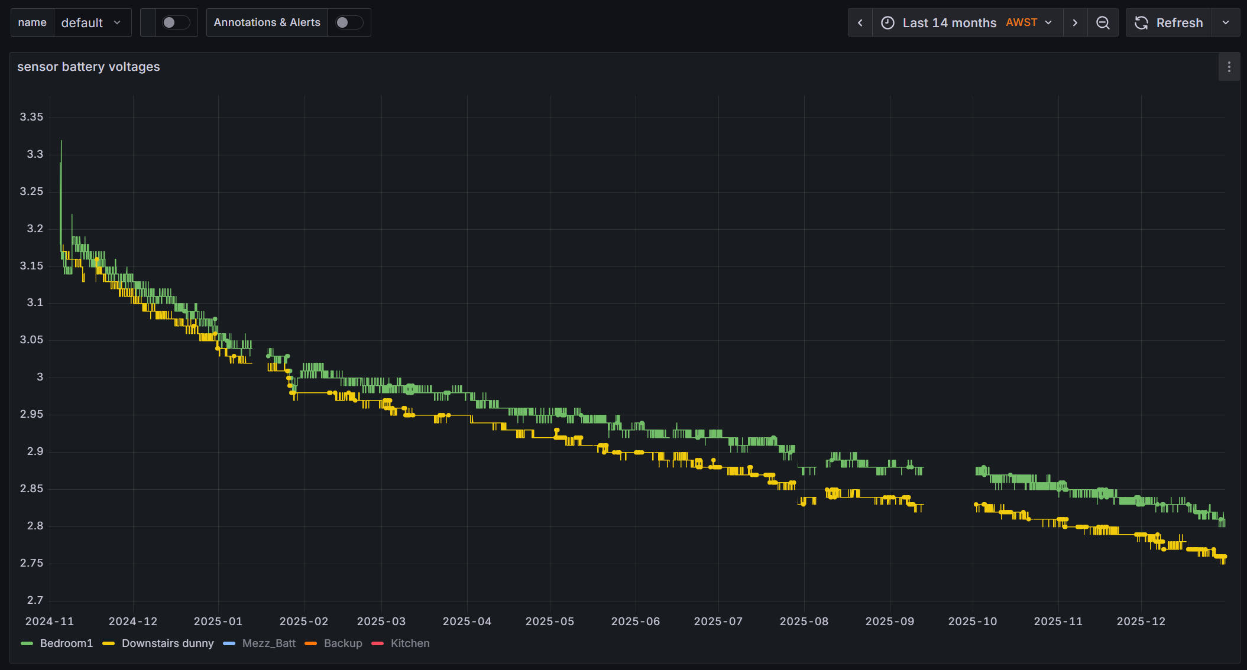The height and width of the screenshot is (670, 1247).
Task: Select Bedroom1 in the chart legend
Action: click(66, 643)
